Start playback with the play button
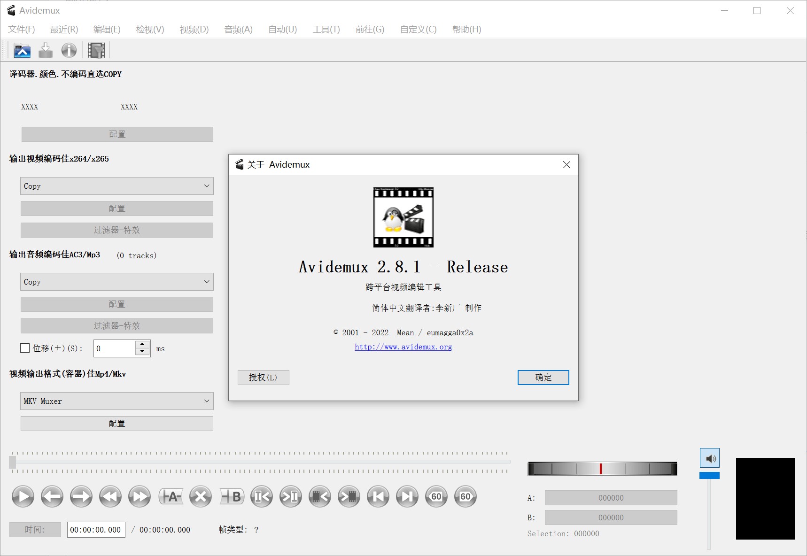 (23, 496)
